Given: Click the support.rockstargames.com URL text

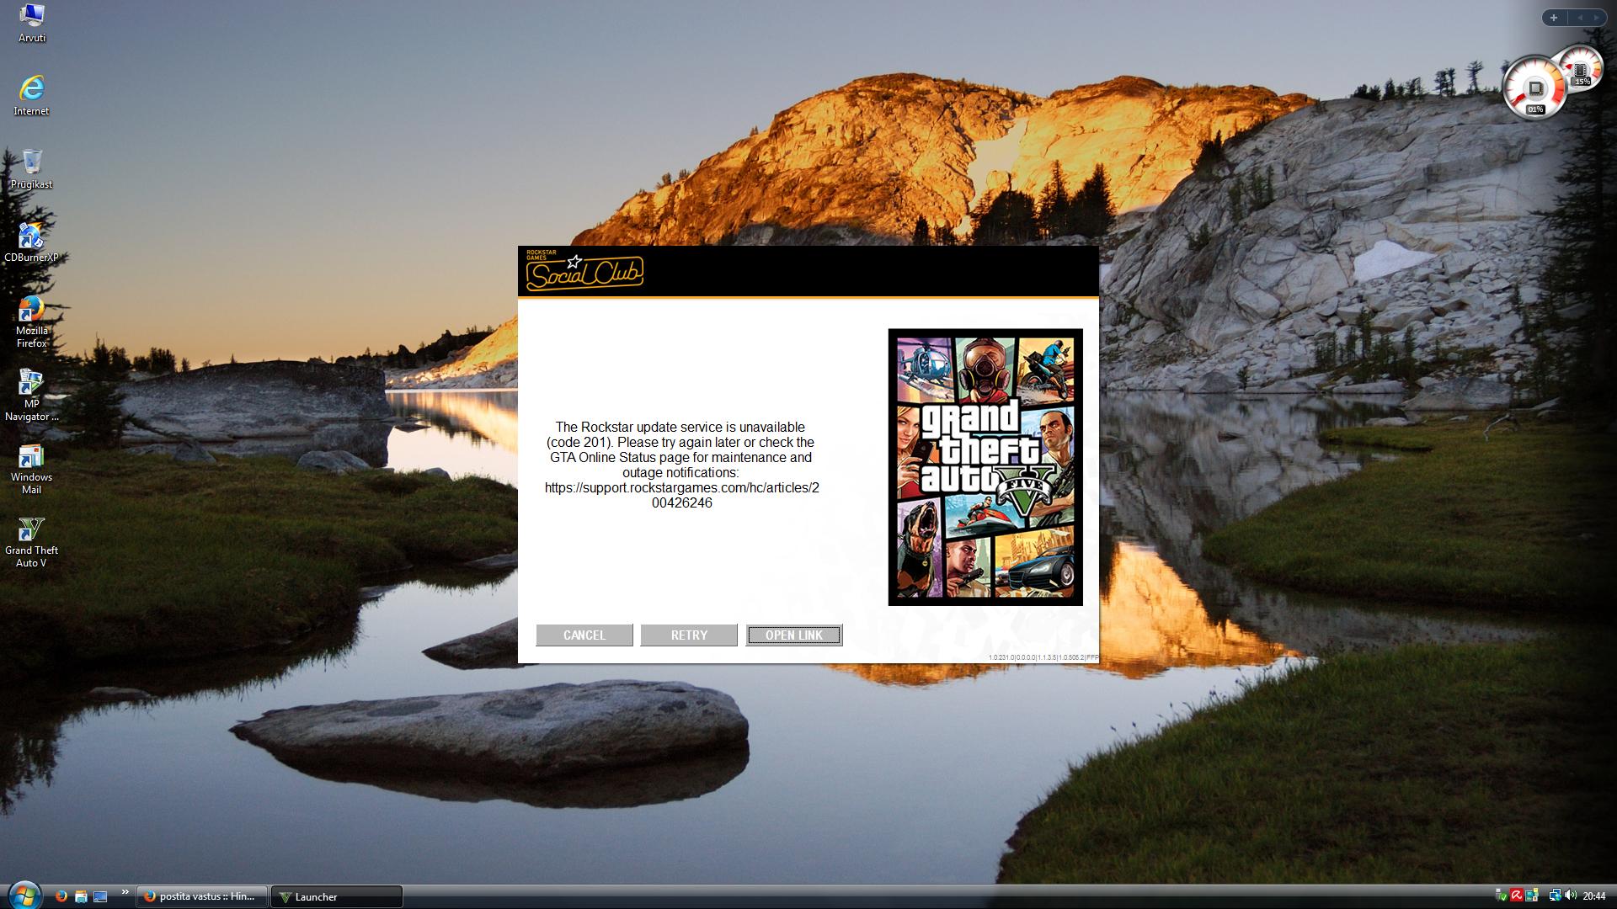Looking at the screenshot, I should point(682,495).
